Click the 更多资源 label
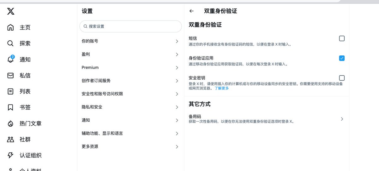Viewport: 379px width, 171px height. click(x=90, y=147)
